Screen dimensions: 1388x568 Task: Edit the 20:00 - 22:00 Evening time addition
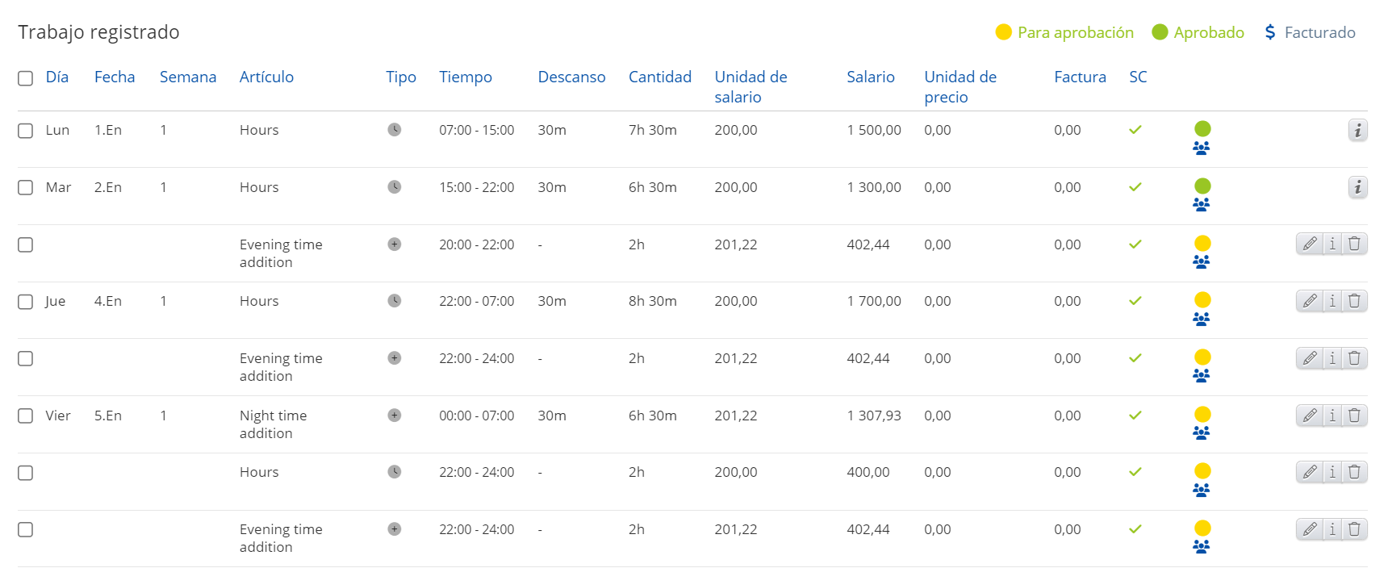tap(1309, 244)
